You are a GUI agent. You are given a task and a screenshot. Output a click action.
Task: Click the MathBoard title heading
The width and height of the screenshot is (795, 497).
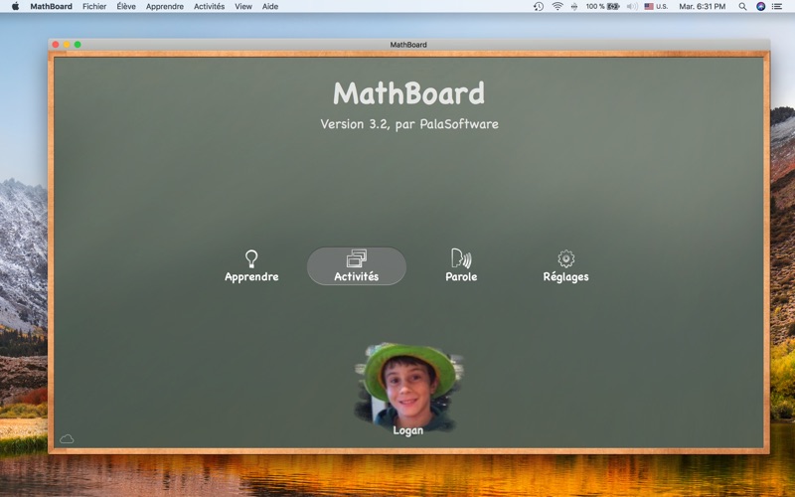(x=408, y=93)
